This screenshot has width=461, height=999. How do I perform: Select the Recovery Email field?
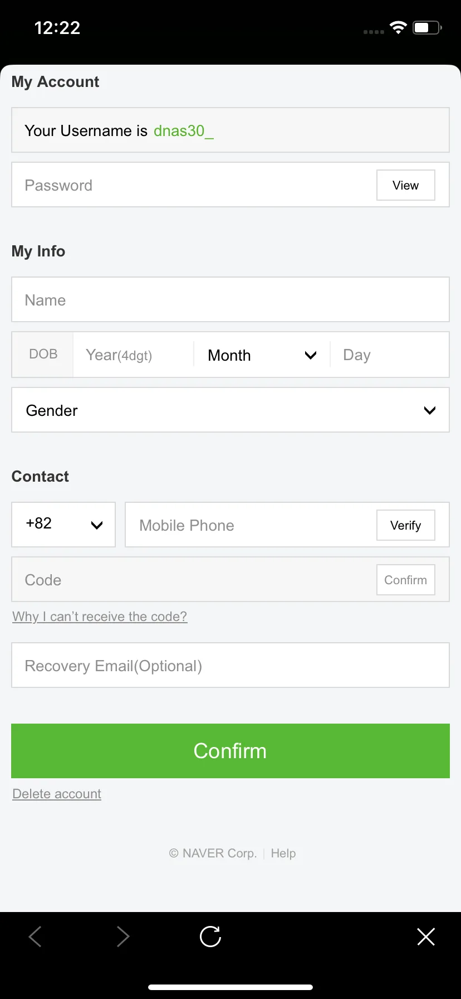(x=230, y=665)
